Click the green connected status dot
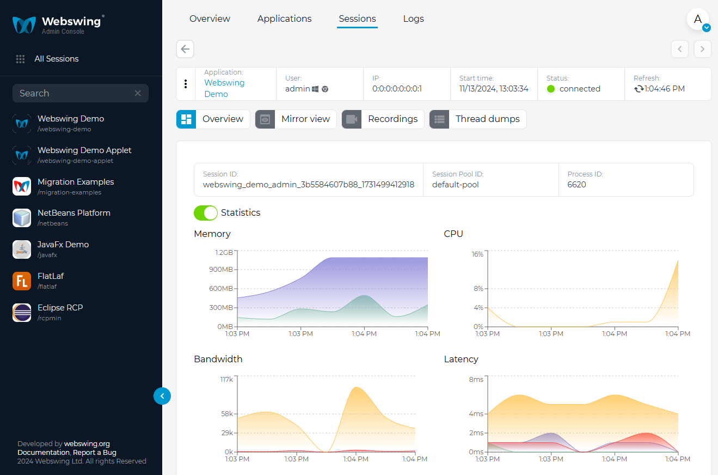The width and height of the screenshot is (718, 475). (551, 89)
